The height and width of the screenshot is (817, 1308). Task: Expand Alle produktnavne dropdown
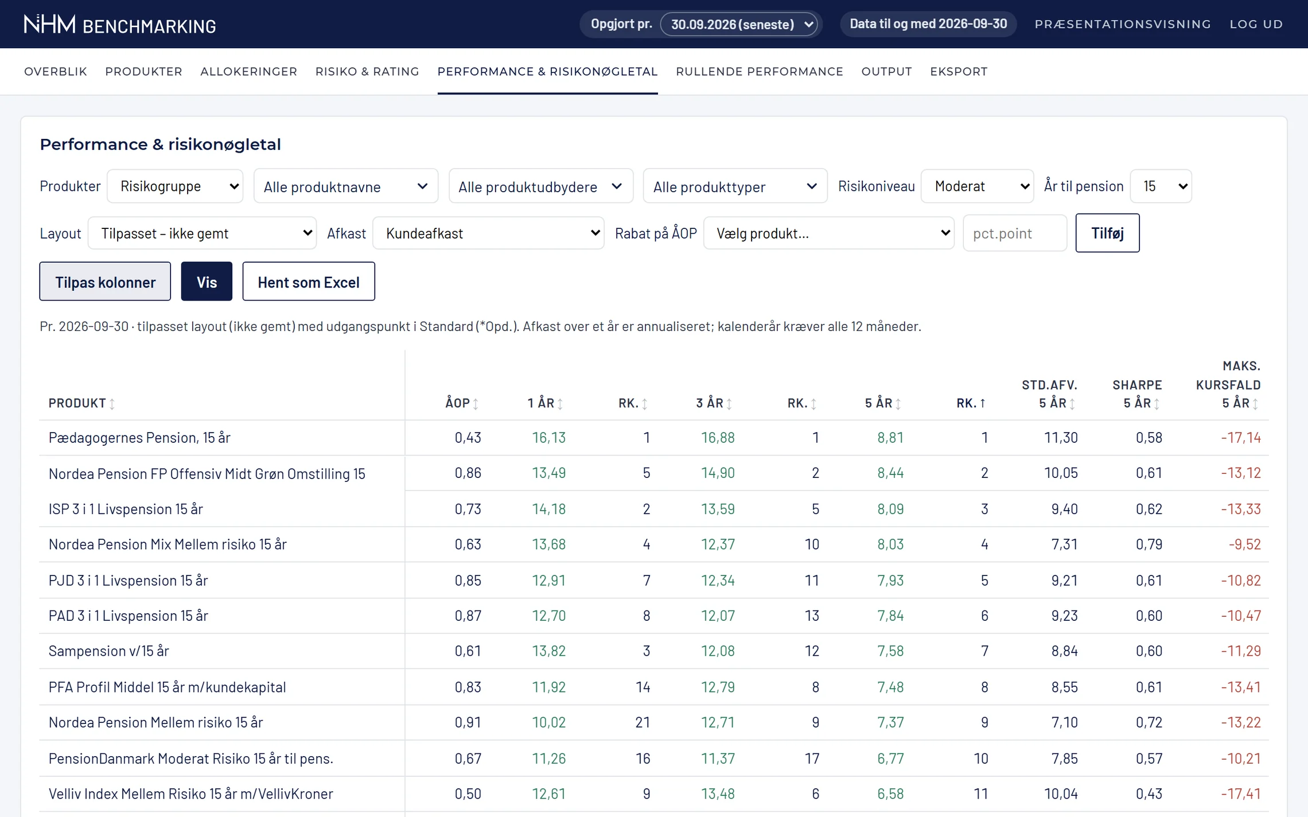pos(346,186)
